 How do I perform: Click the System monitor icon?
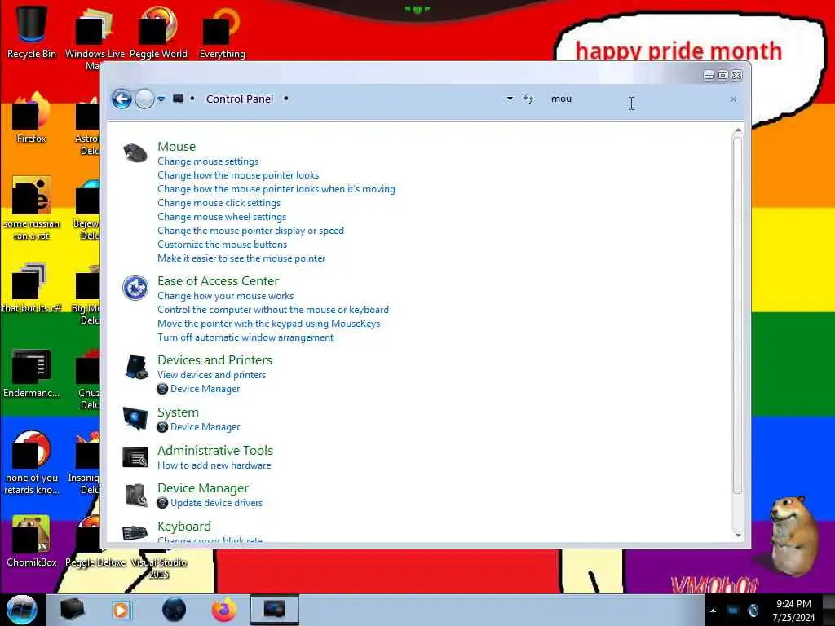[x=135, y=418]
